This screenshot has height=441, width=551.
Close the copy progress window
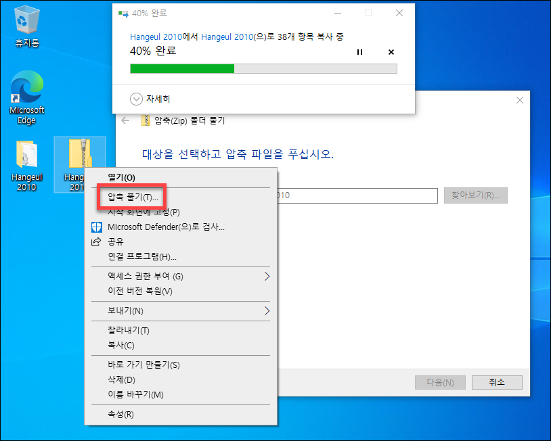(x=399, y=14)
